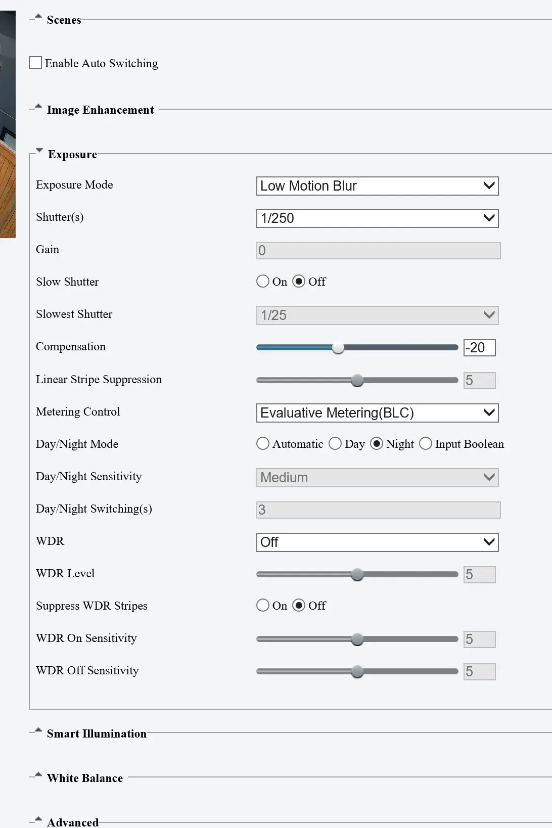Viewport: 552px width, 828px height.
Task: Click the Compensation value field
Action: 479,348
